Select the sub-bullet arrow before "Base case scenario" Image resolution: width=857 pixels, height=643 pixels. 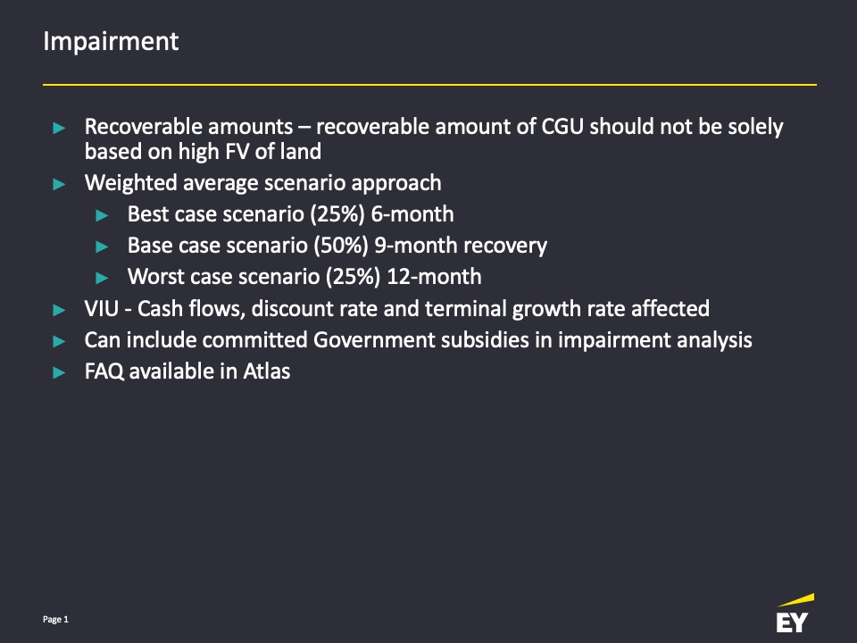pyautogui.click(x=103, y=246)
